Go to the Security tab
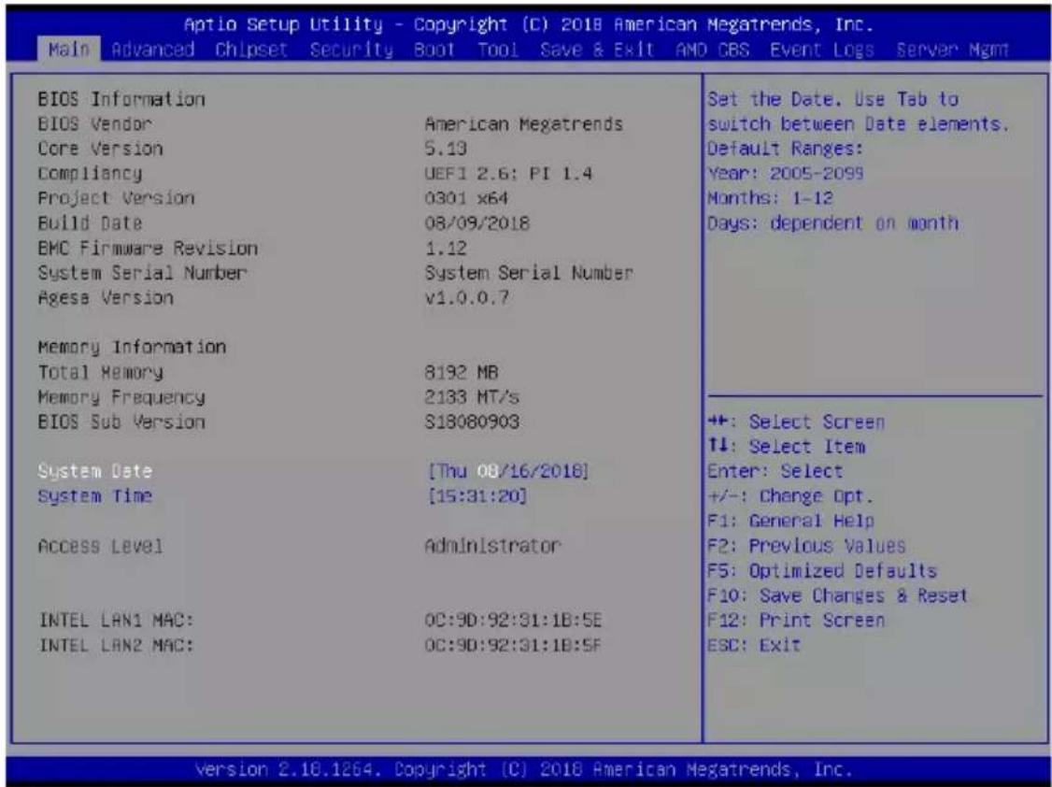The height and width of the screenshot is (787, 1052). pyautogui.click(x=351, y=50)
